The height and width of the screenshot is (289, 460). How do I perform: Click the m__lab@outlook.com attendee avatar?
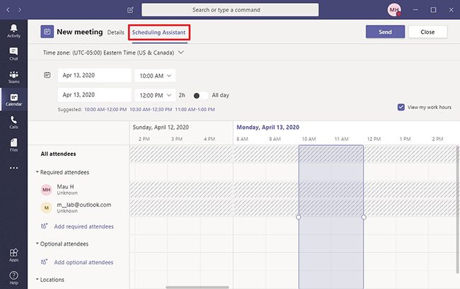(x=46, y=208)
